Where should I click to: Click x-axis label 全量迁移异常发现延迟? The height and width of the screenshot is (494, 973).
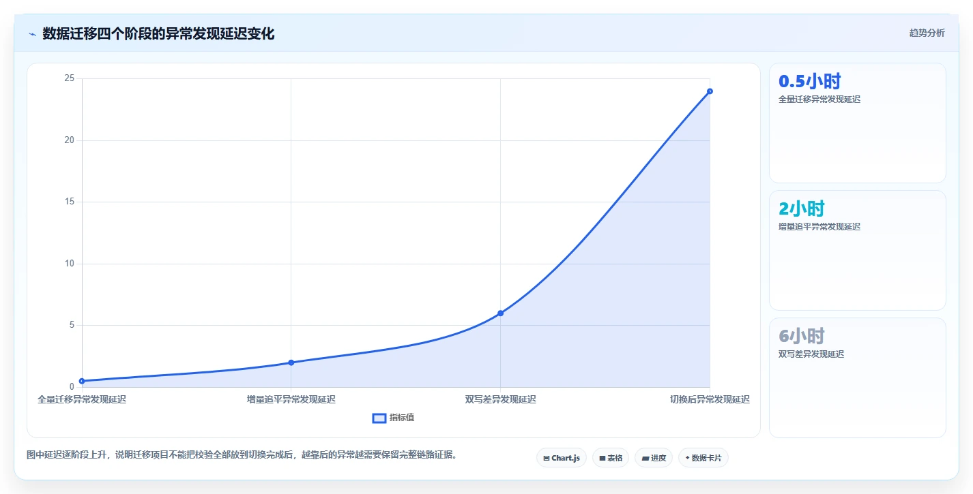(82, 399)
